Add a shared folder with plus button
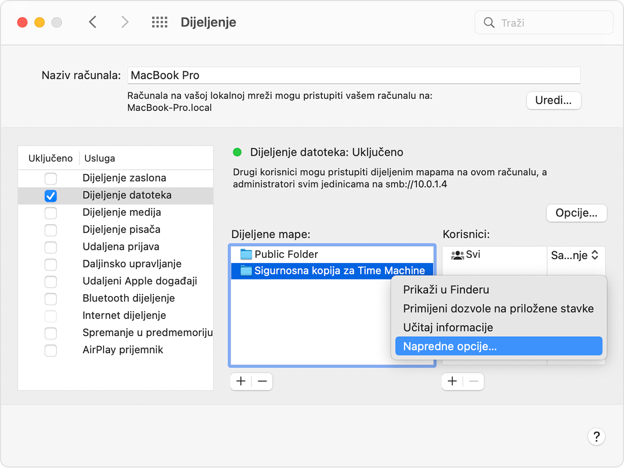This screenshot has height=468, width=624. coord(241,381)
